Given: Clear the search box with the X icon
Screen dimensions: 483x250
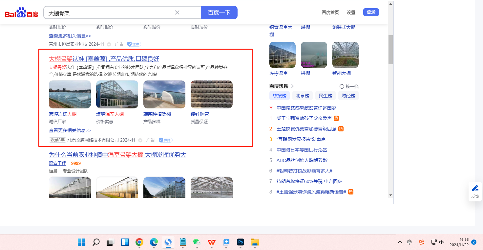Looking at the screenshot, I should [x=177, y=12].
